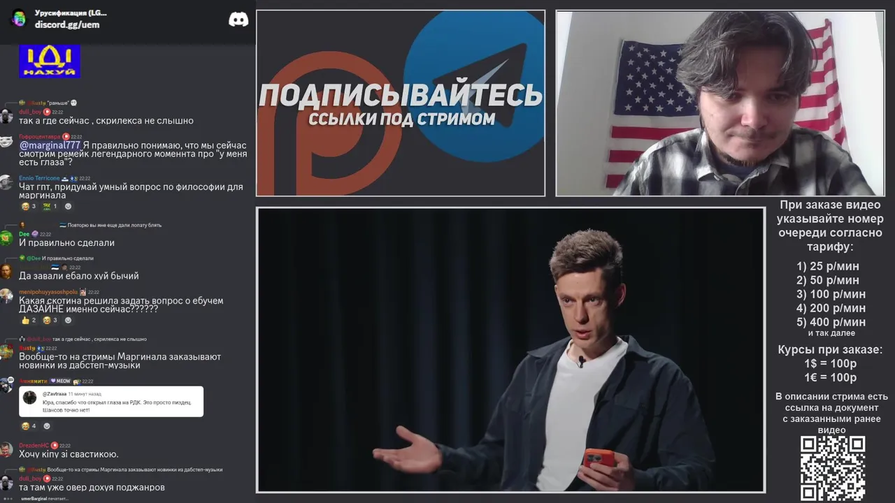Jump to the replied "Повторю вы мне" message preview
This screenshot has height=503, width=895.
tap(115, 225)
